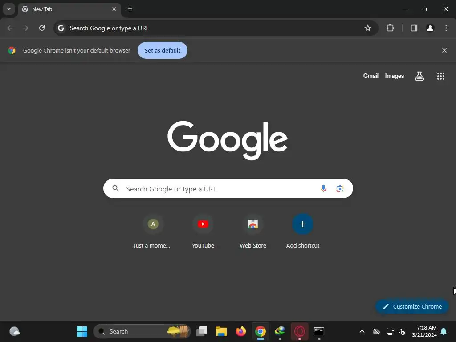Open the command prompt taskbar icon
The image size is (456, 342).
pos(319,331)
